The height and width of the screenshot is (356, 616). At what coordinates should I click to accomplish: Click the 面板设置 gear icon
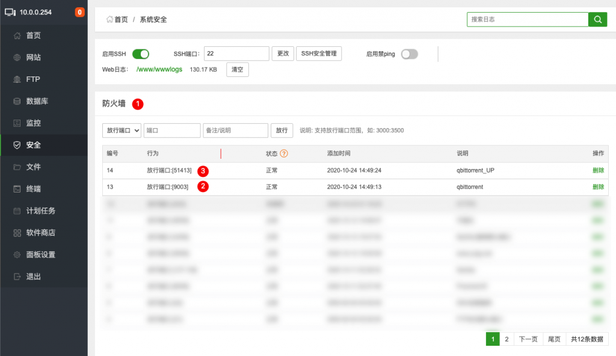click(x=17, y=254)
